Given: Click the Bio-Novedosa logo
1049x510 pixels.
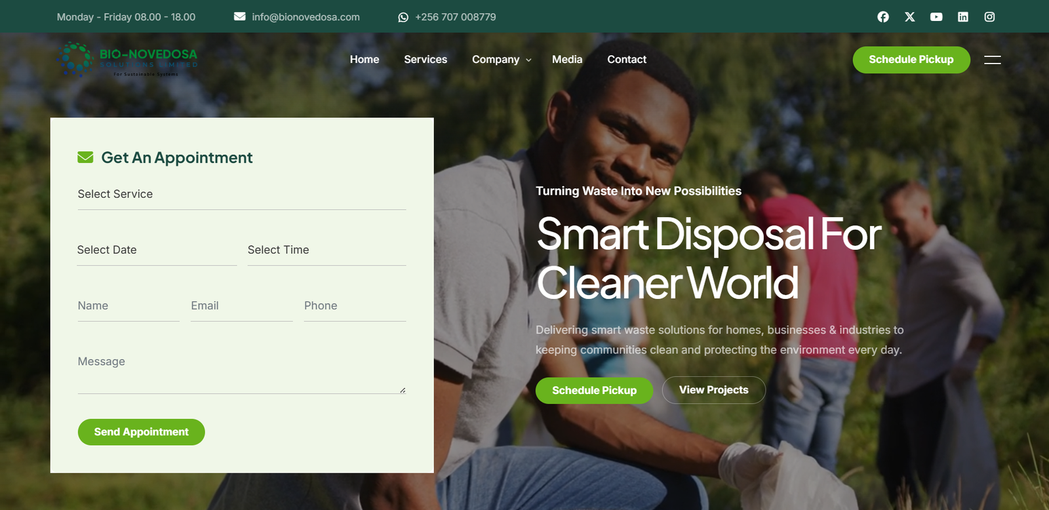Looking at the screenshot, I should (x=127, y=60).
